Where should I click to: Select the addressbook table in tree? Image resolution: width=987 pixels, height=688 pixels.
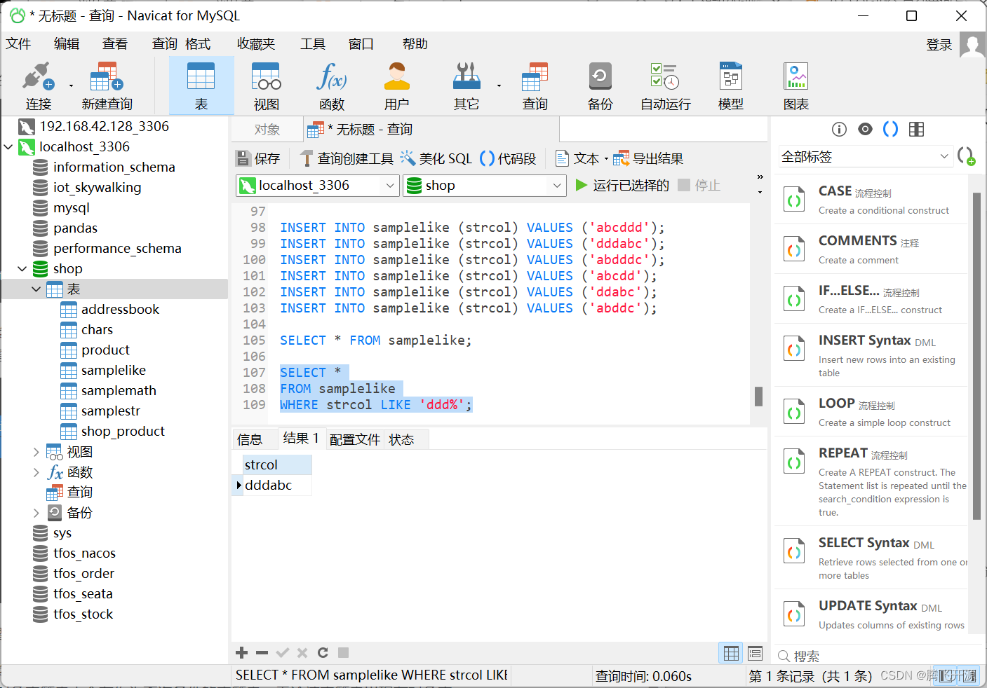click(121, 310)
